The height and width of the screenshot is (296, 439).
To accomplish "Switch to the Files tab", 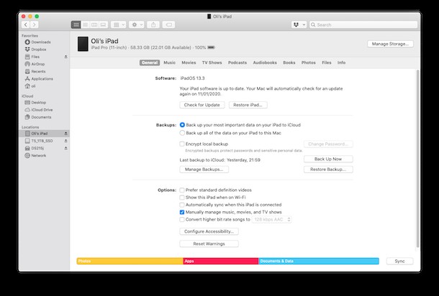I will [x=327, y=63].
